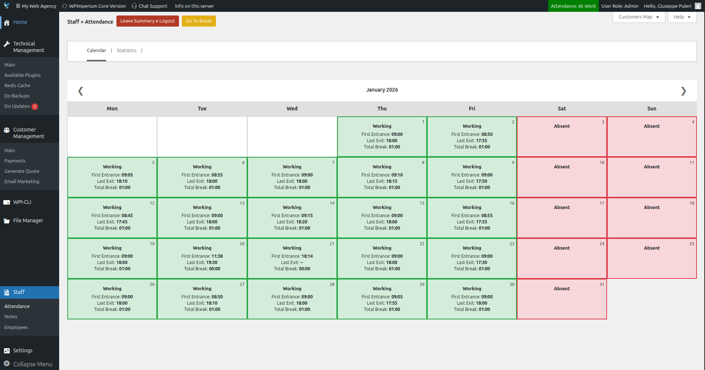Click the Go To Break button
The height and width of the screenshot is (370, 705).
click(199, 21)
